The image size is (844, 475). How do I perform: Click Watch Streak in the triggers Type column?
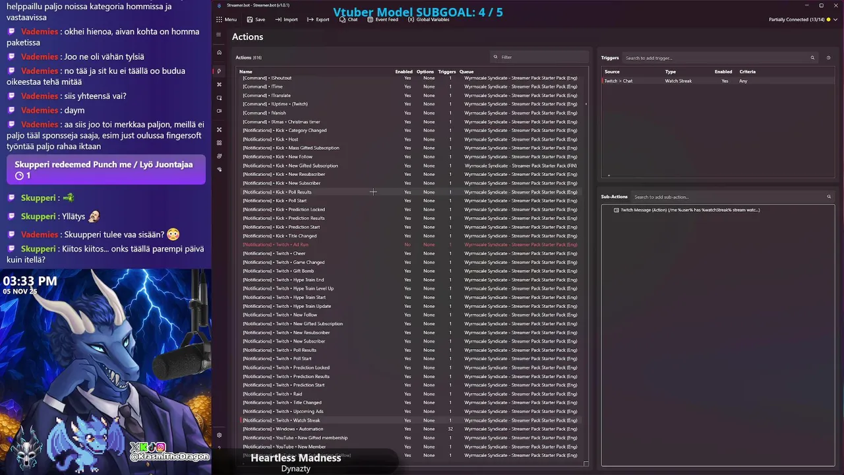pyautogui.click(x=678, y=80)
